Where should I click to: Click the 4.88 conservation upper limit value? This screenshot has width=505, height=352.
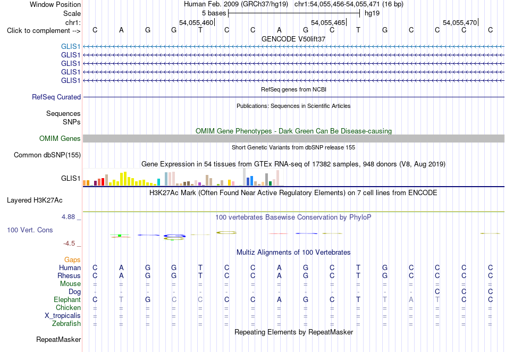(x=68, y=217)
